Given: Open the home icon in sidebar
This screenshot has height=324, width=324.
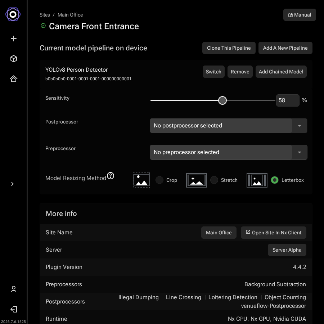Looking at the screenshot, I should click(x=14, y=79).
